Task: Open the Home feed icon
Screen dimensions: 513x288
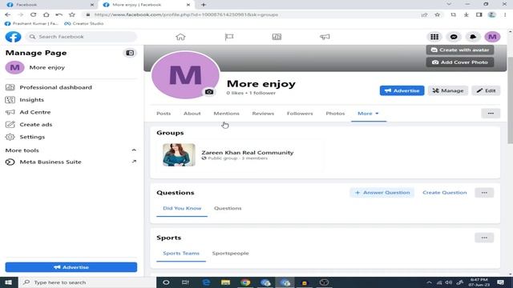Action: 180,37
